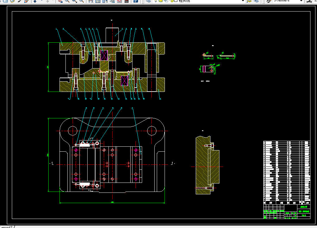This screenshot has width=317, height=228.
Task: Activate the Pan hand tool
Action: click(x=60, y=1)
